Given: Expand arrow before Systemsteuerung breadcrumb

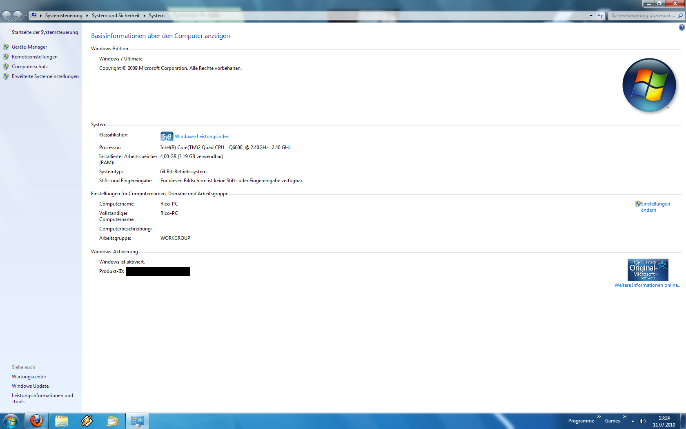Looking at the screenshot, I should 40,16.
